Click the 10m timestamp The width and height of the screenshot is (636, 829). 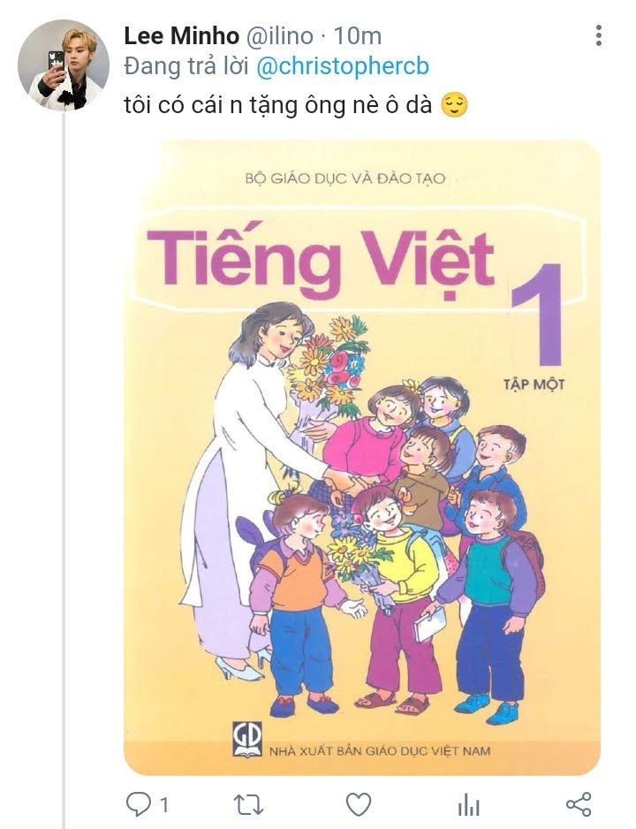tap(358, 36)
